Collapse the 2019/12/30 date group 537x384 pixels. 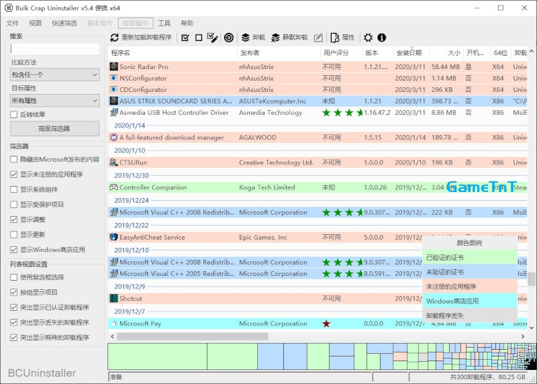[132, 175]
